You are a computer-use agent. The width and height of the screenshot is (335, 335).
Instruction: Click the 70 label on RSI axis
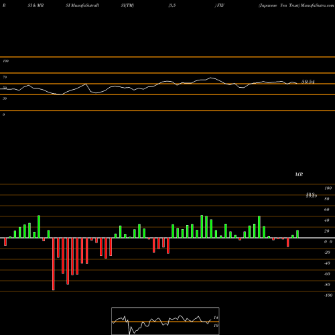tap(5, 77)
